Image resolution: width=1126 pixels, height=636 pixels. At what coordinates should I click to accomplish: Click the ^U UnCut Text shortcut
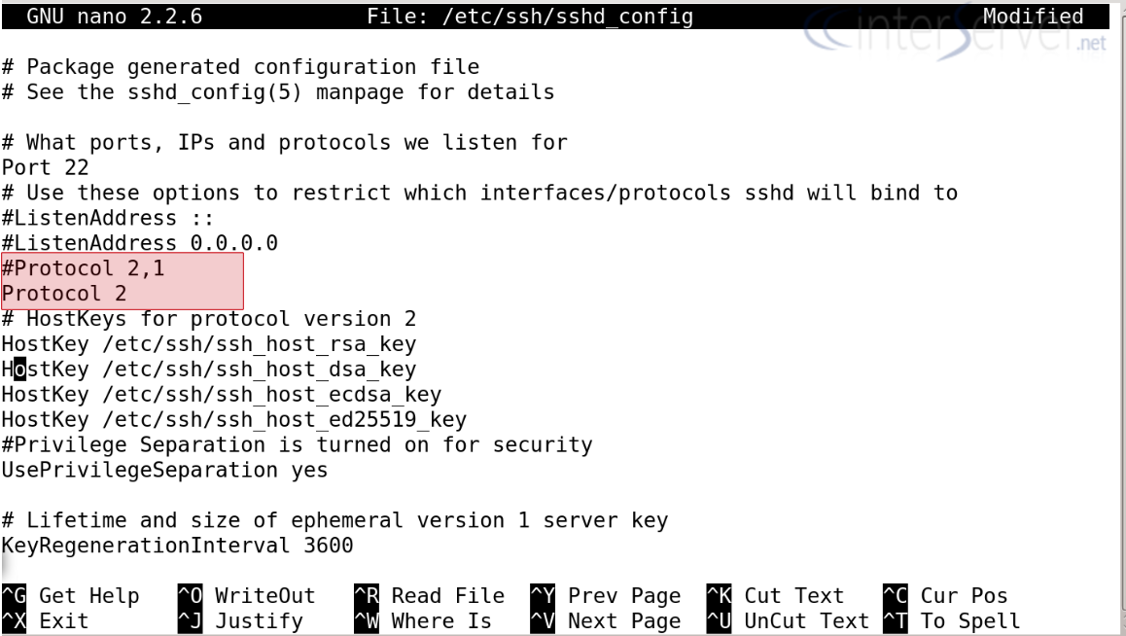[788, 620]
